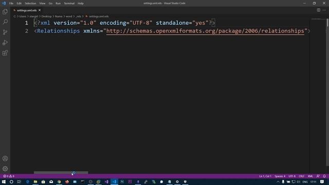Open the Manage gear icon

coord(5,169)
